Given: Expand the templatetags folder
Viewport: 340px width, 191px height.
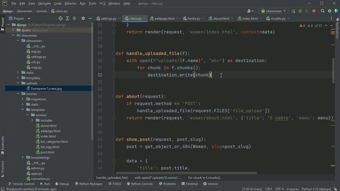Looking at the screenshot, I should [23, 158].
